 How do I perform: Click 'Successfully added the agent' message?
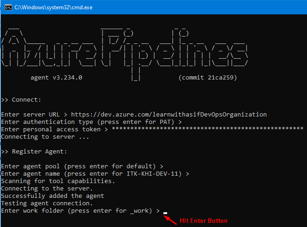pos(52,196)
